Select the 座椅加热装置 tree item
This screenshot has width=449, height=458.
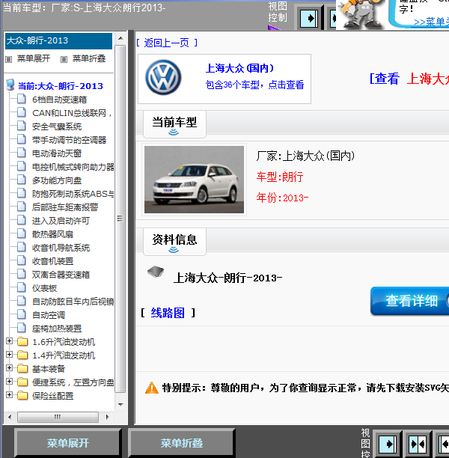tap(57, 329)
